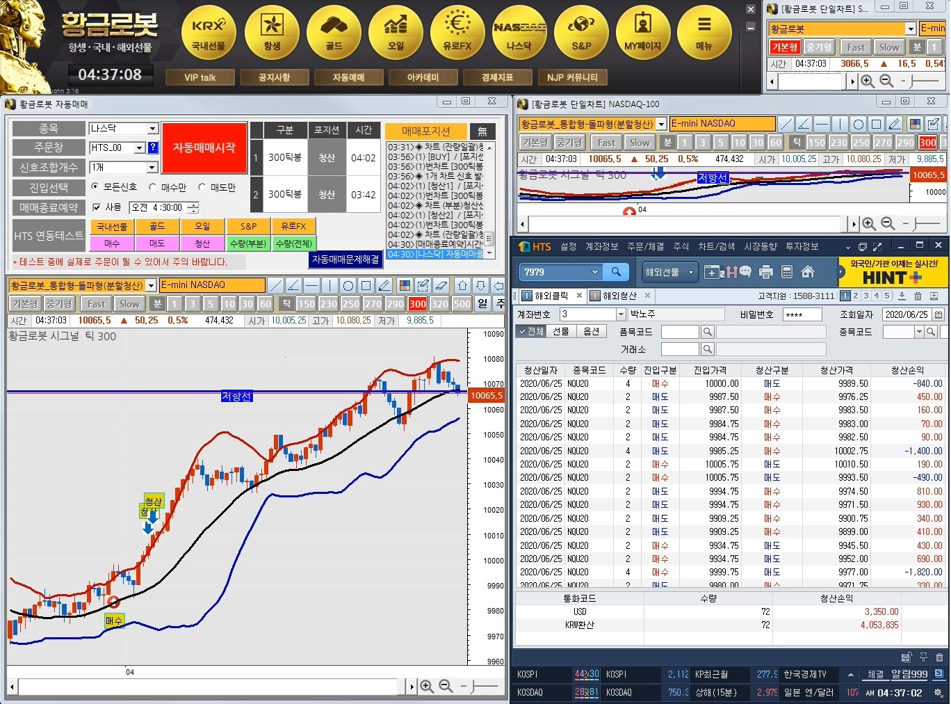Select the 매수만 radio button
Image resolution: width=951 pixels, height=704 pixels.
[x=153, y=186]
